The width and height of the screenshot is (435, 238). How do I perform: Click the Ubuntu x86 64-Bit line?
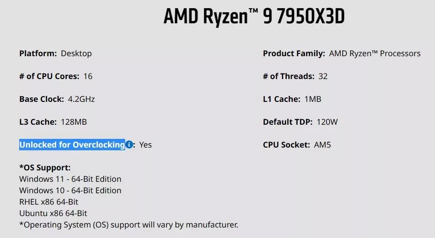pos(53,213)
